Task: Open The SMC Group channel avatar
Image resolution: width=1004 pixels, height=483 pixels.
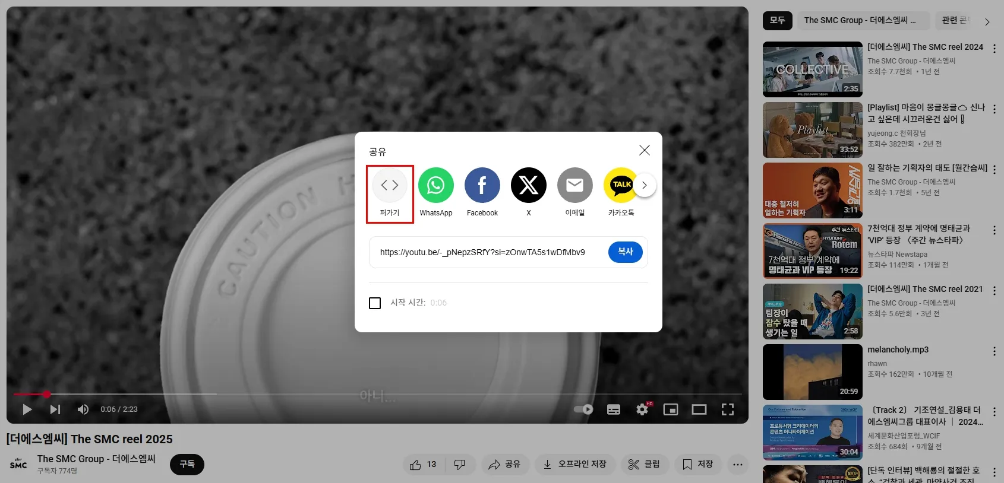Action: pos(18,465)
